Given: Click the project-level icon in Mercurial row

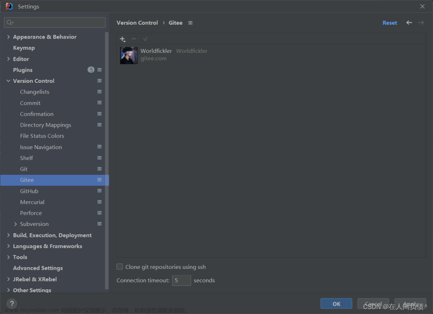Looking at the screenshot, I should (100, 202).
